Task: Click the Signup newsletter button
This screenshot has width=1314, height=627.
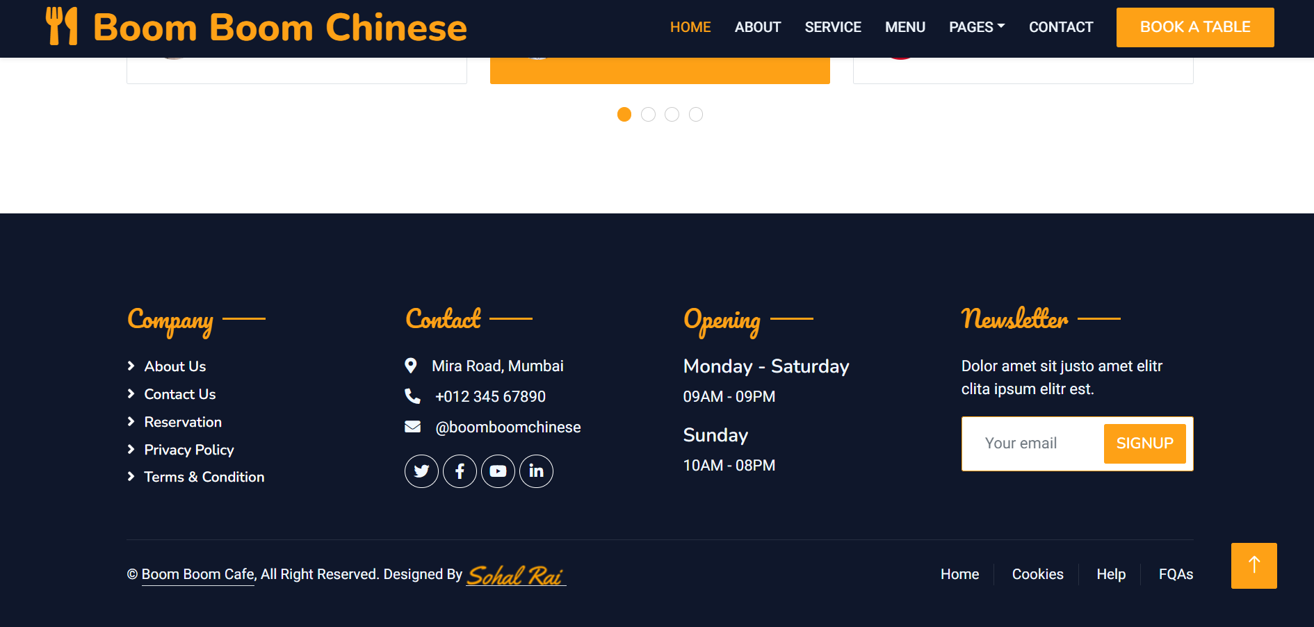Action: [1144, 443]
